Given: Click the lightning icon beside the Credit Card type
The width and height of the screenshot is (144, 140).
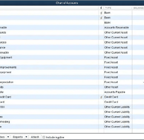Looking at the screenshot, I should point(101,97).
